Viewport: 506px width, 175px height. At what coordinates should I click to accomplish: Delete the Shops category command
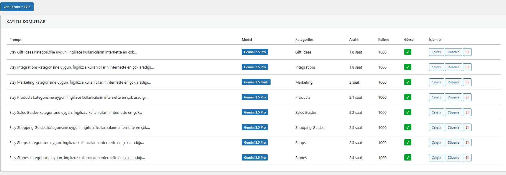(x=467, y=142)
